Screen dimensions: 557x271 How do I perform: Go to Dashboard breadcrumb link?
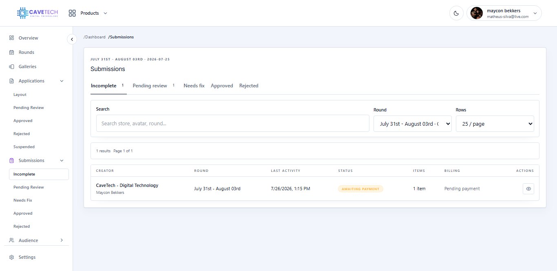pyautogui.click(x=95, y=37)
